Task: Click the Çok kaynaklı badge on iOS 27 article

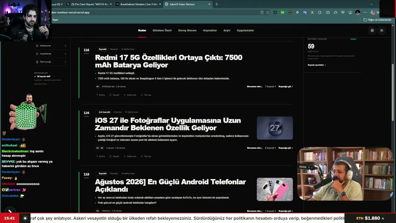Action: coord(104,112)
